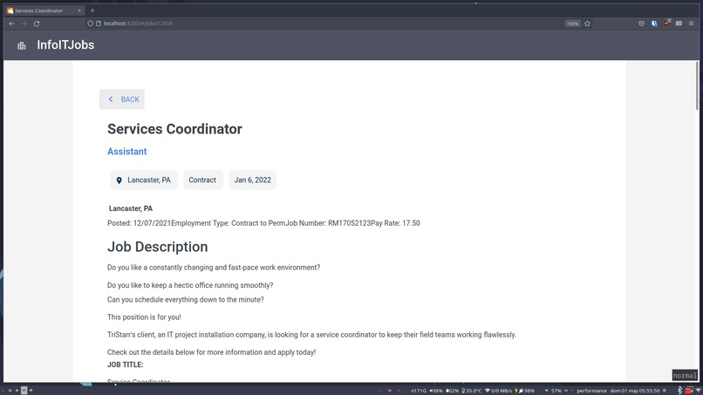This screenshot has height=395, width=703.
Task: Click the Posted: 12/07/2021 details line
Action: [x=263, y=223]
